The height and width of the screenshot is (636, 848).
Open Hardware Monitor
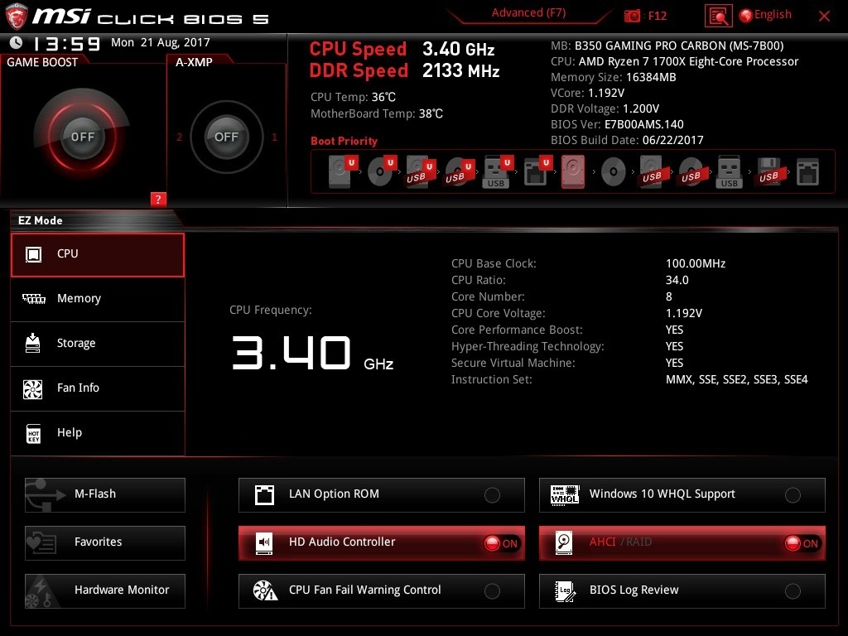105,591
